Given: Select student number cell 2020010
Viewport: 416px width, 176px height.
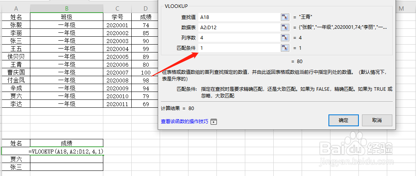Looking at the screenshot, I should pos(117,96).
